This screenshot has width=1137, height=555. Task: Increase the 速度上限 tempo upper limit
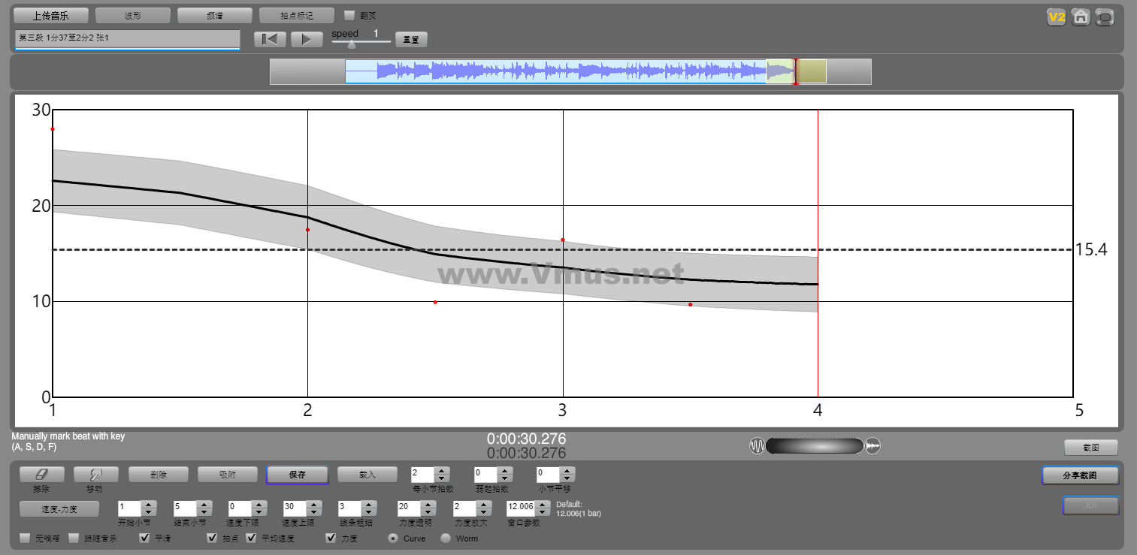coord(313,505)
